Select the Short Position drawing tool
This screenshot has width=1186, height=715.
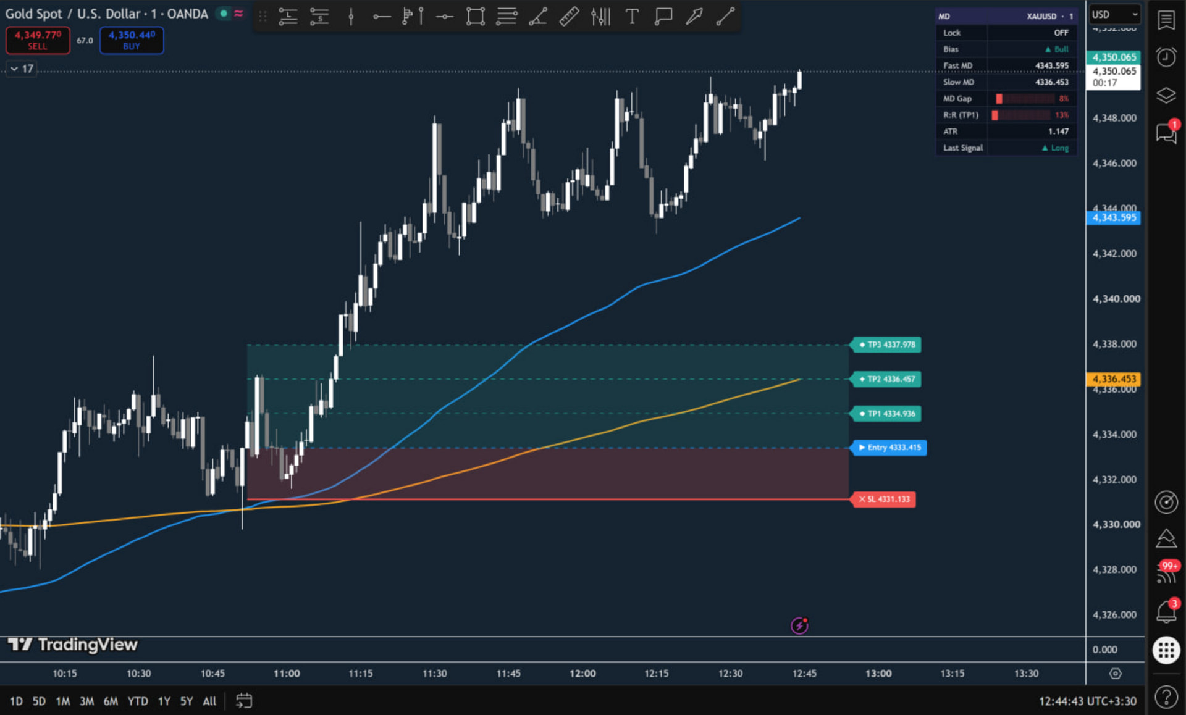319,17
